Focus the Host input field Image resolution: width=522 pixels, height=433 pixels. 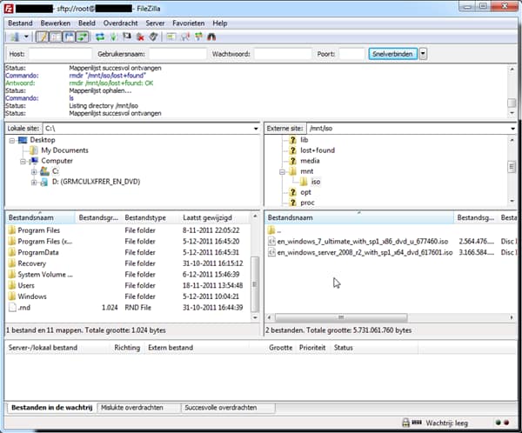click(60, 54)
